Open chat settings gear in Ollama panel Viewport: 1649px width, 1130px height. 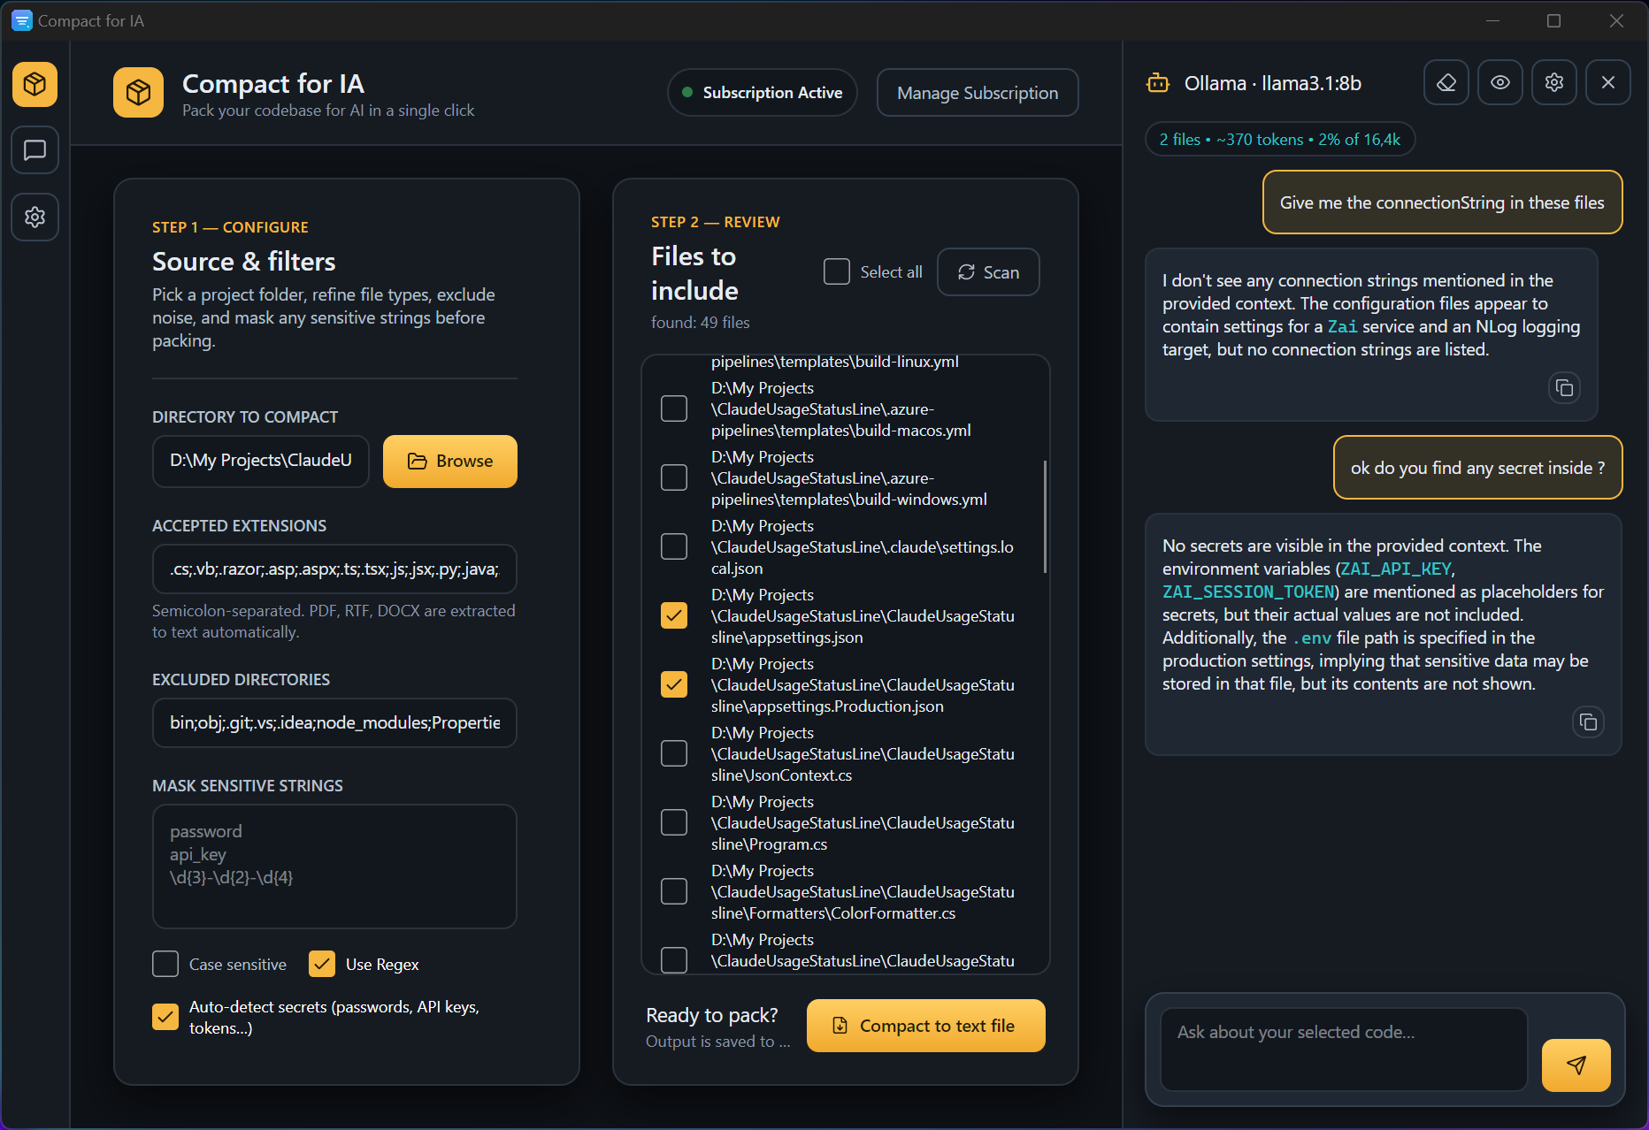pyautogui.click(x=1554, y=82)
